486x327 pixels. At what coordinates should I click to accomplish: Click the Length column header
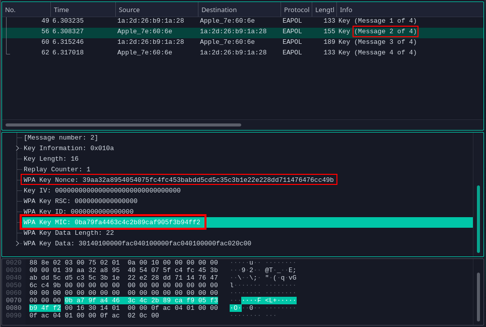point(324,10)
